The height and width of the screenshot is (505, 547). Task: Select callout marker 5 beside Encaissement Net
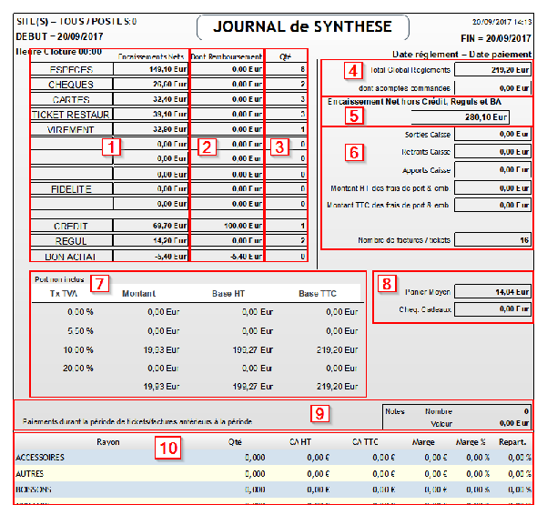tap(353, 116)
